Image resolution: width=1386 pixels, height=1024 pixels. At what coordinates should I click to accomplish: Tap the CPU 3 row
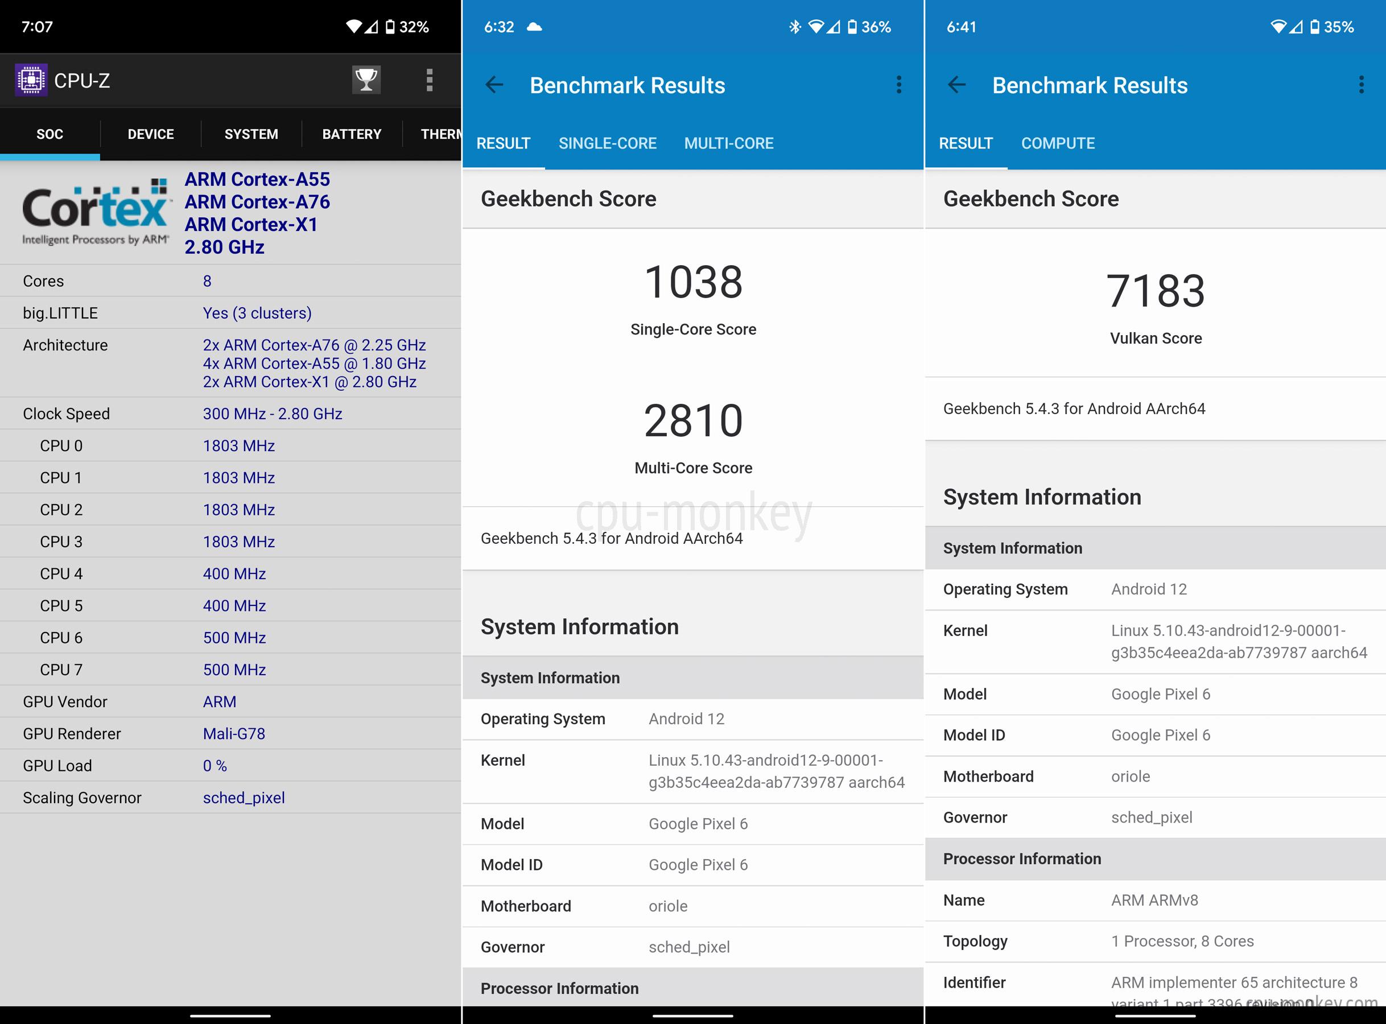(x=230, y=542)
